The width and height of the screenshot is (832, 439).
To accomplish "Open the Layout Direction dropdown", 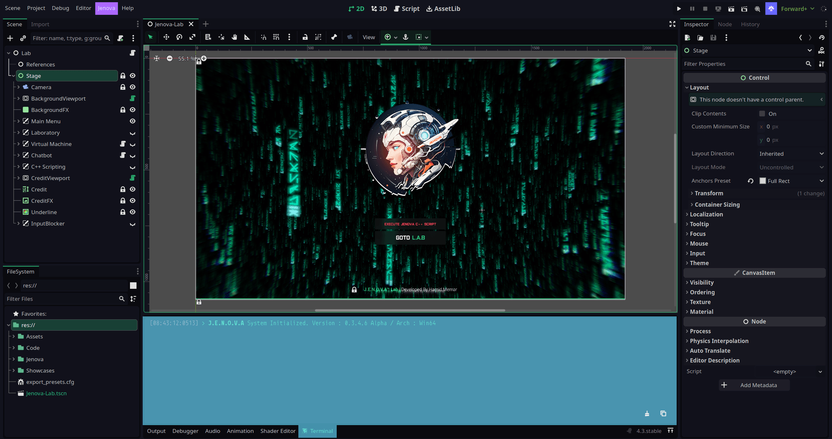I will click(x=792, y=154).
